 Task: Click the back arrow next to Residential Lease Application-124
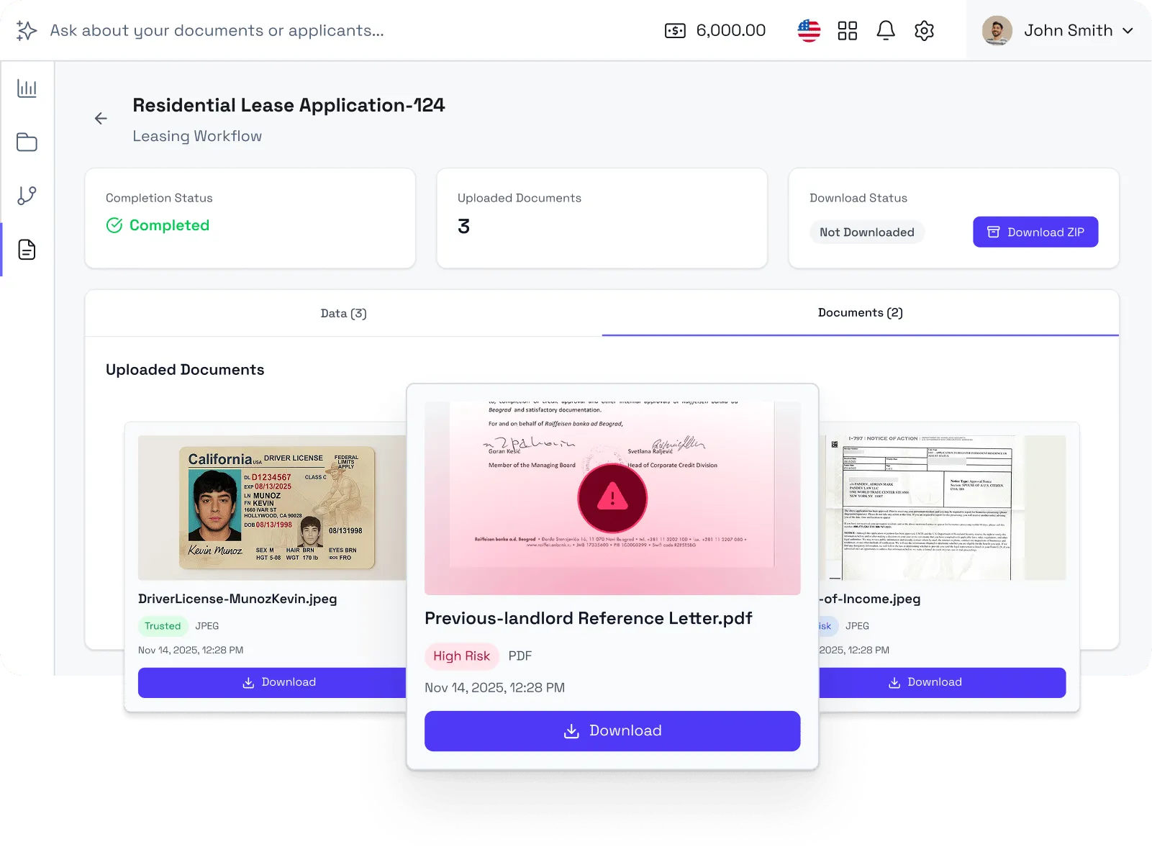coord(101,118)
